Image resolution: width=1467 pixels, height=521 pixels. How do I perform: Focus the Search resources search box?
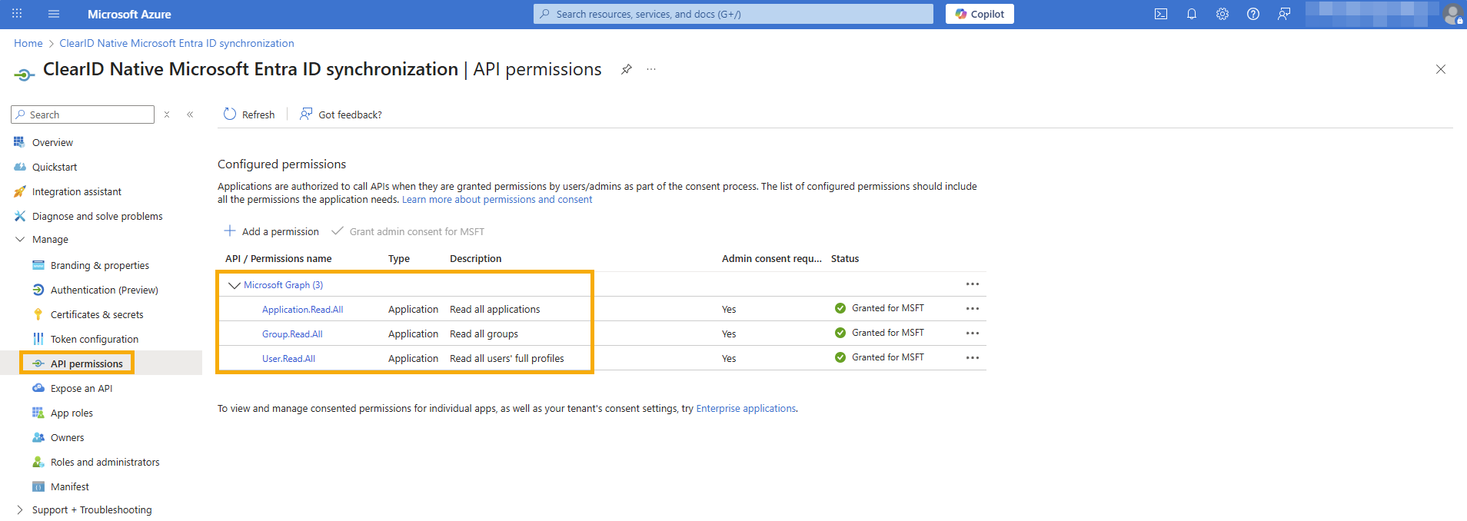pos(733,14)
